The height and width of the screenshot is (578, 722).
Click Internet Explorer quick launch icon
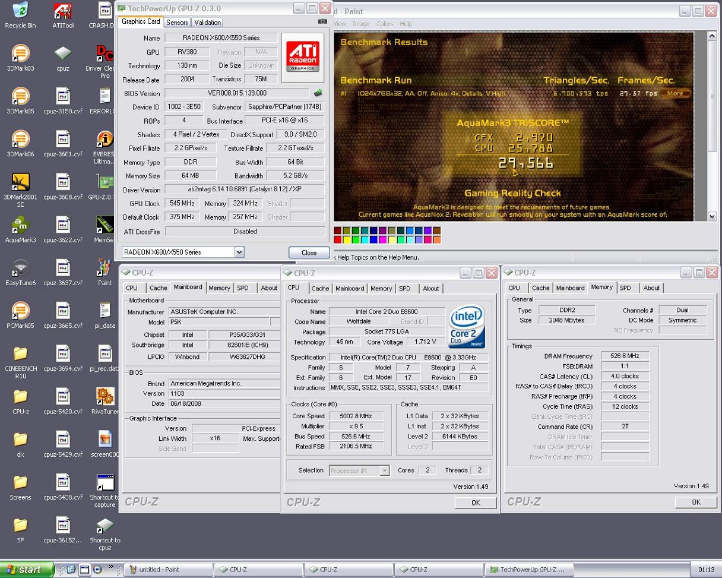coord(71,569)
